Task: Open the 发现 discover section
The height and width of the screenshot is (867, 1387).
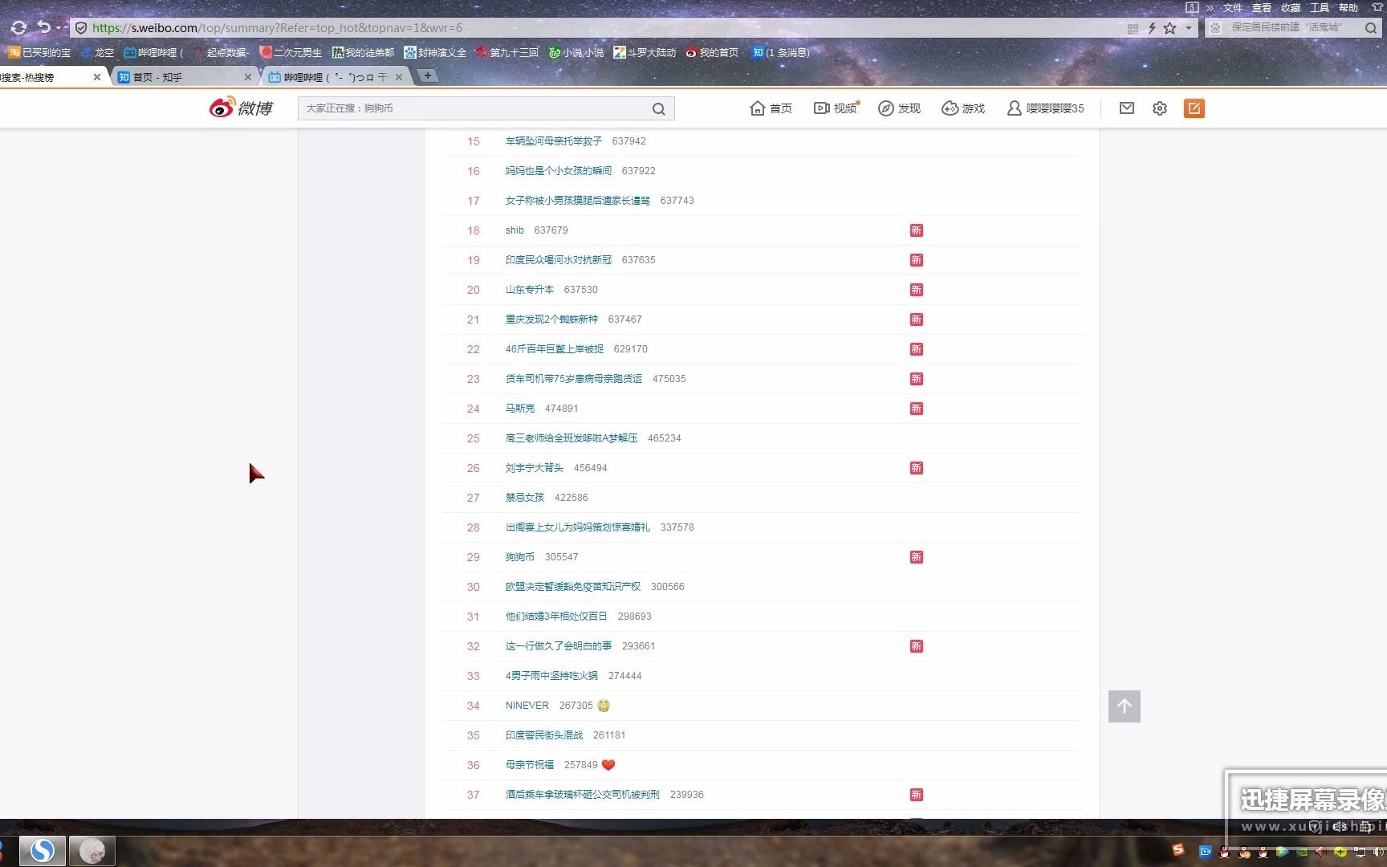Action: [899, 108]
